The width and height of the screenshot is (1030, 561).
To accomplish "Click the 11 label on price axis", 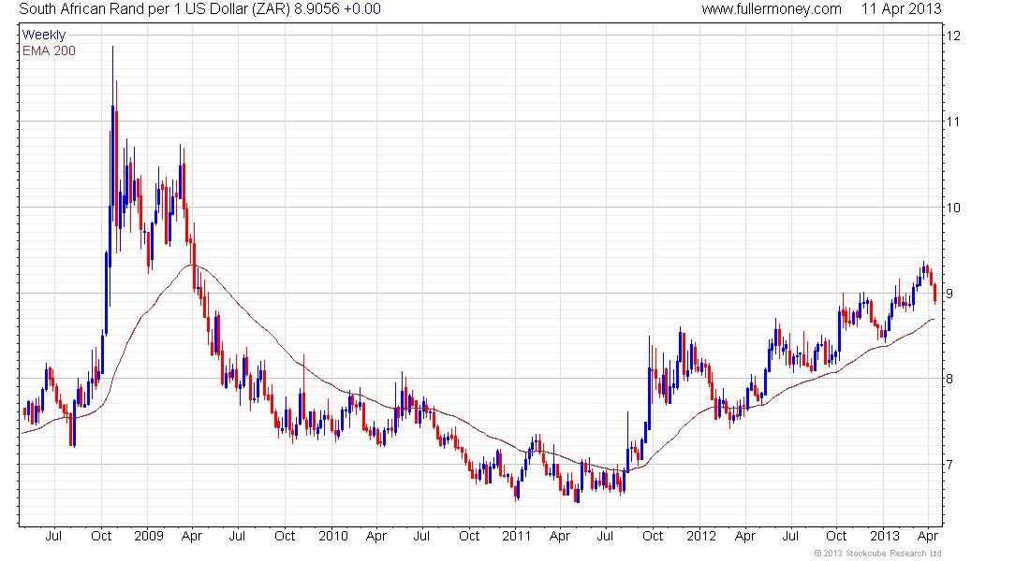I will coord(954,122).
